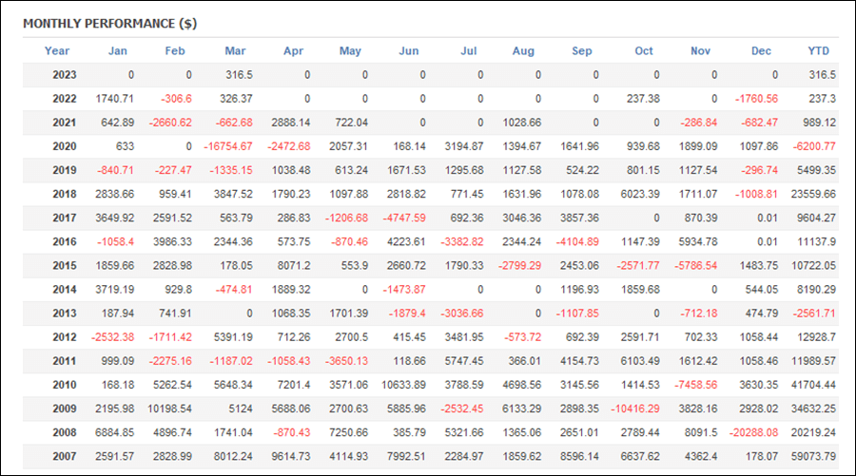Select the -10416.29 October 2009 value

(635, 409)
